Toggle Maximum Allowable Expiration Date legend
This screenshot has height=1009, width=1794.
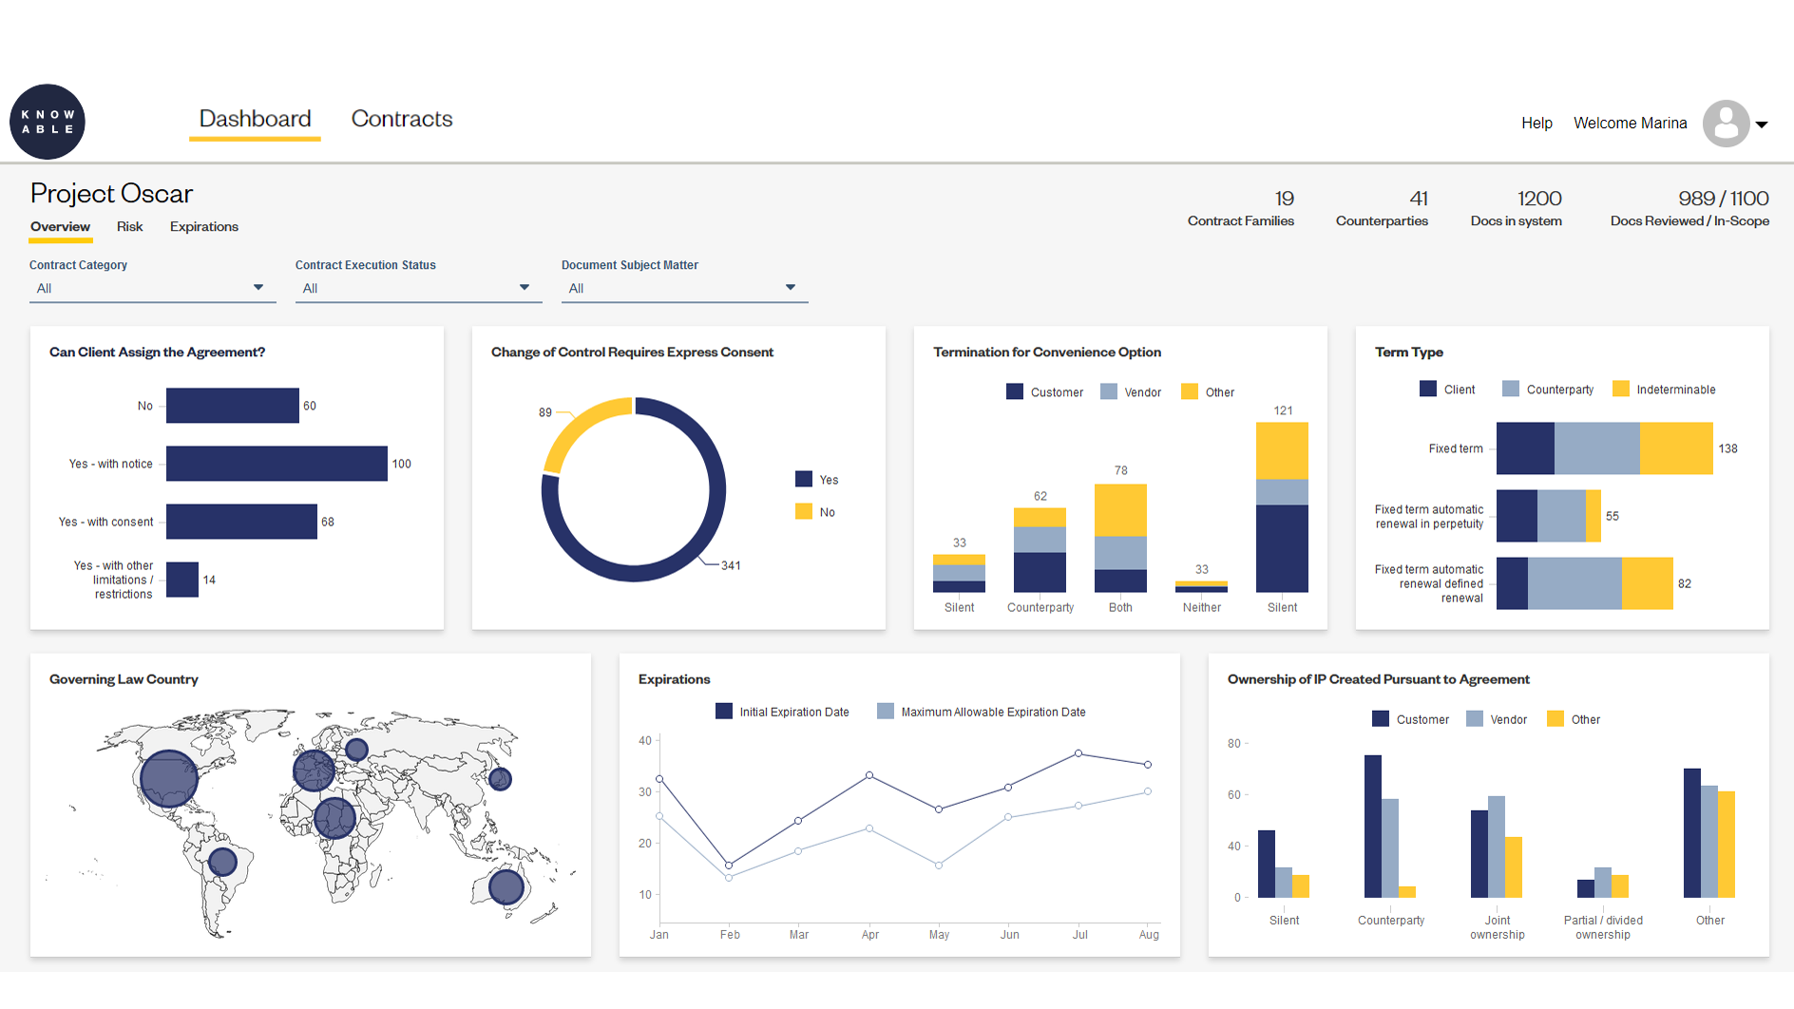tap(886, 711)
